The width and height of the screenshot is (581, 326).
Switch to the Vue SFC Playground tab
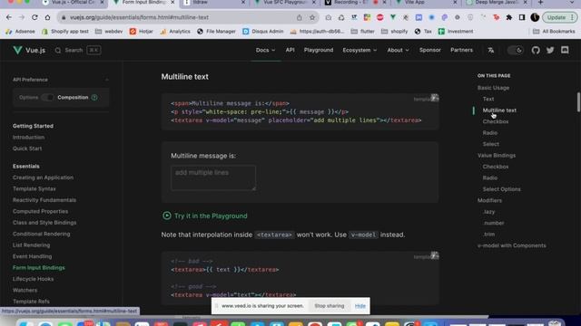click(285, 3)
